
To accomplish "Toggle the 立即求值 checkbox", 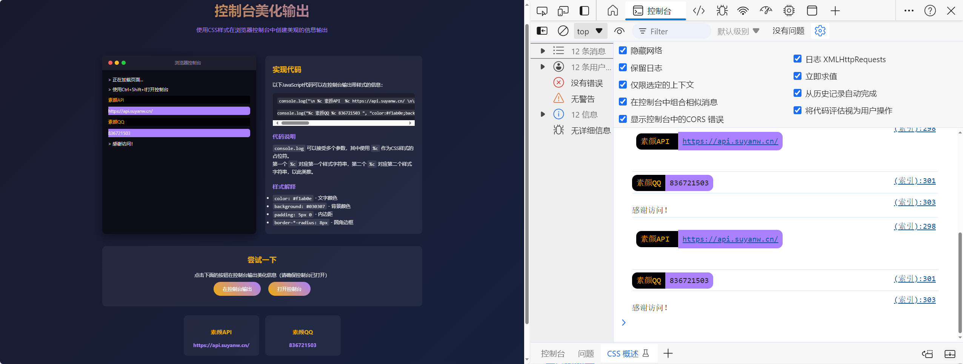I will pyautogui.click(x=797, y=76).
